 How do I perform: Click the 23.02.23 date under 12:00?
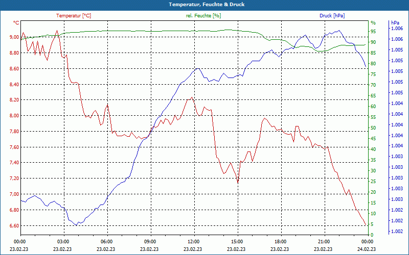[193, 249]
